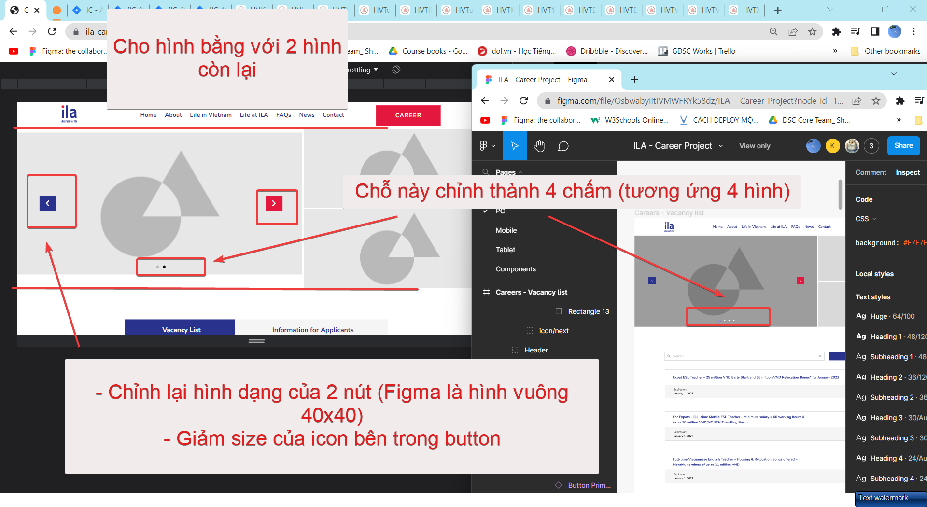
Task: Open new tab in the Figma window
Action: tap(634, 80)
